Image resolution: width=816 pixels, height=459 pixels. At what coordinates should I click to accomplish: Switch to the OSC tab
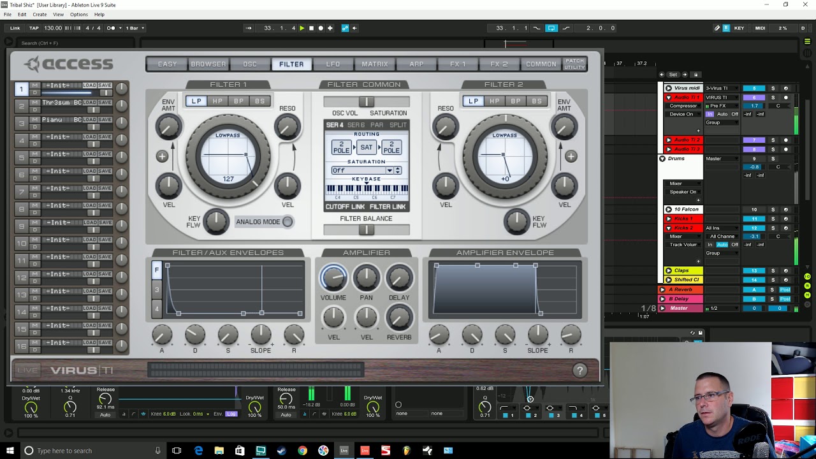[x=250, y=64]
